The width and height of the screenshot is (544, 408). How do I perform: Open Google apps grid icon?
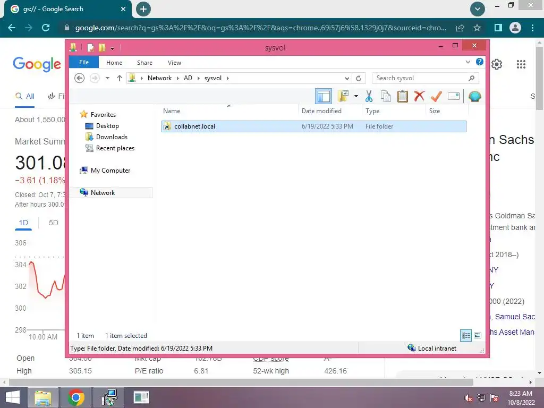click(x=521, y=64)
